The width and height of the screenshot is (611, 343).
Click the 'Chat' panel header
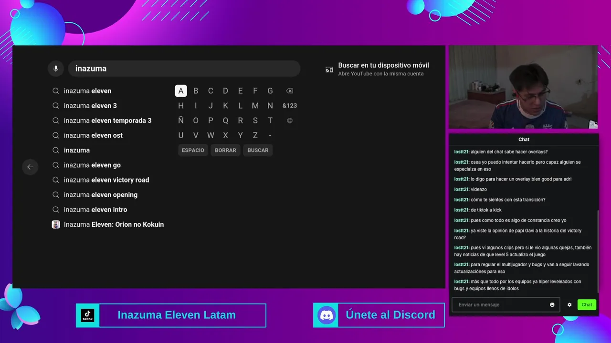coord(524,140)
